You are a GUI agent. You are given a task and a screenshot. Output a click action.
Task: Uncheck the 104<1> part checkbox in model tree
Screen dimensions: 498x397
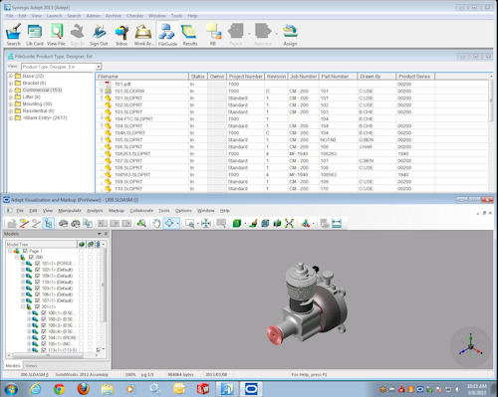[x=44, y=337]
